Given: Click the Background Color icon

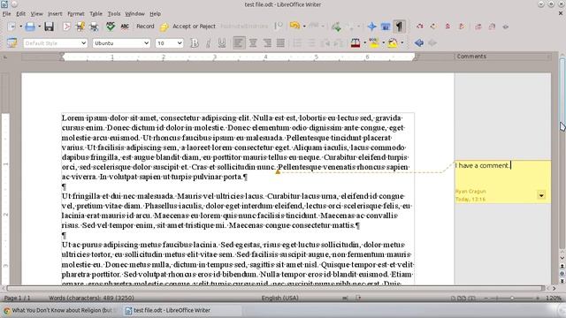Looking at the screenshot, I should (393, 43).
